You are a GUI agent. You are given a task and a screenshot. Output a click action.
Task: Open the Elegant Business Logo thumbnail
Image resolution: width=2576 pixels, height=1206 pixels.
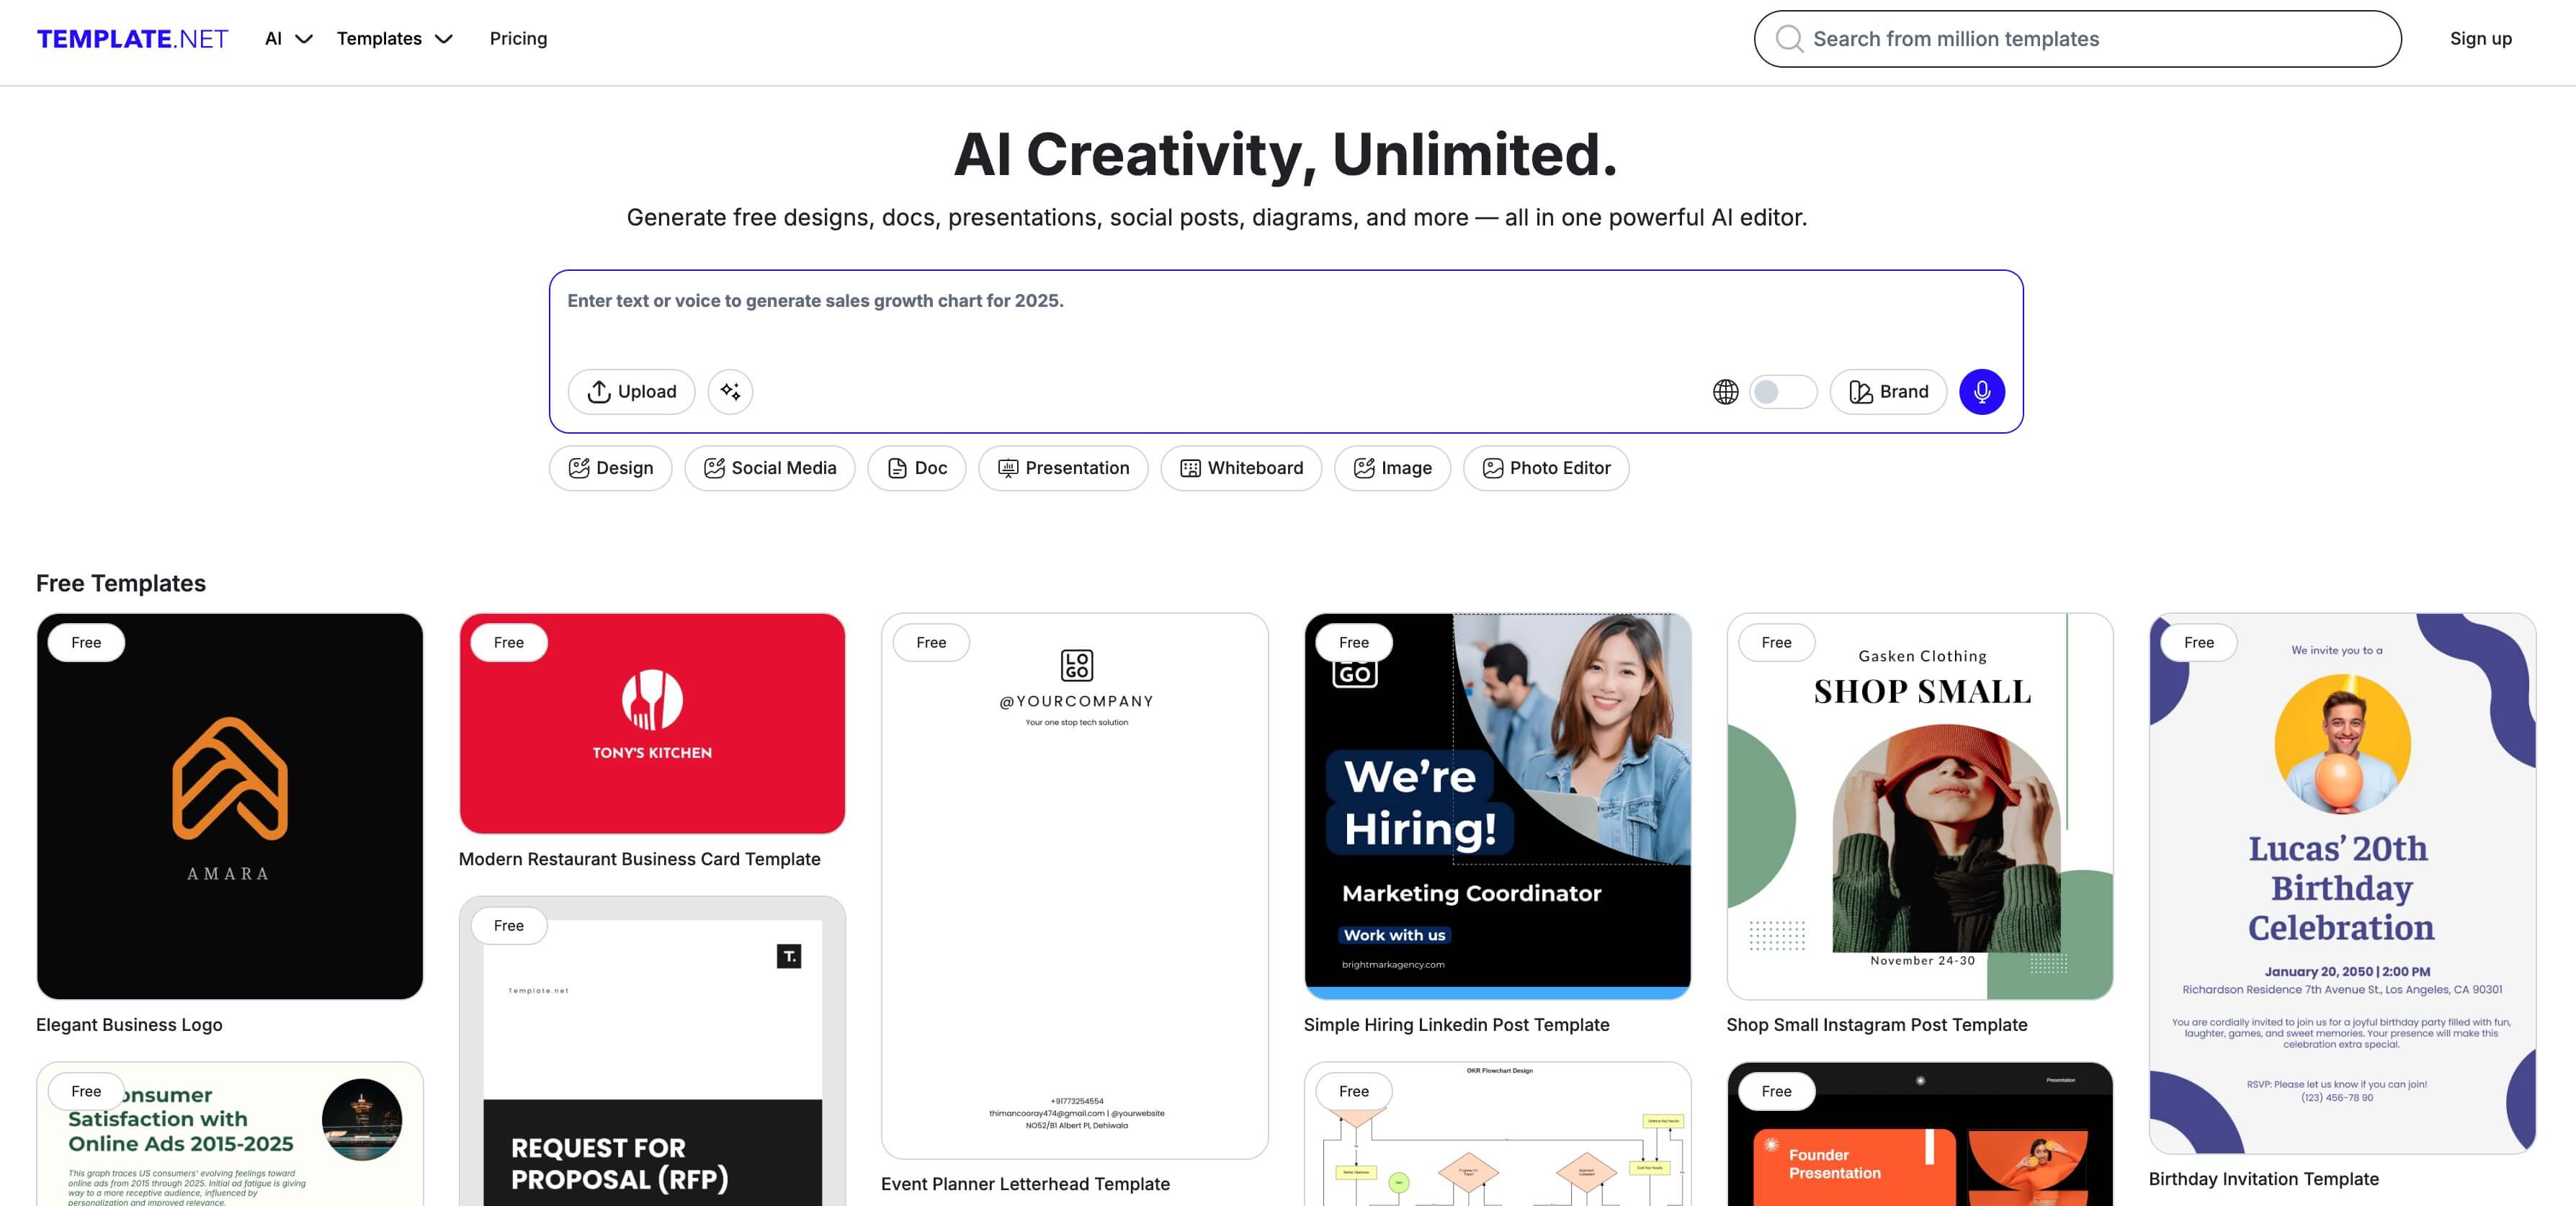(x=230, y=806)
